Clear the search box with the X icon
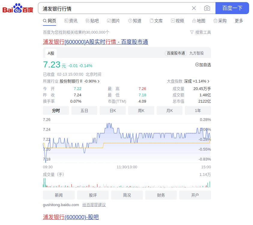Screen dimensions: 253x225 click(x=194, y=8)
